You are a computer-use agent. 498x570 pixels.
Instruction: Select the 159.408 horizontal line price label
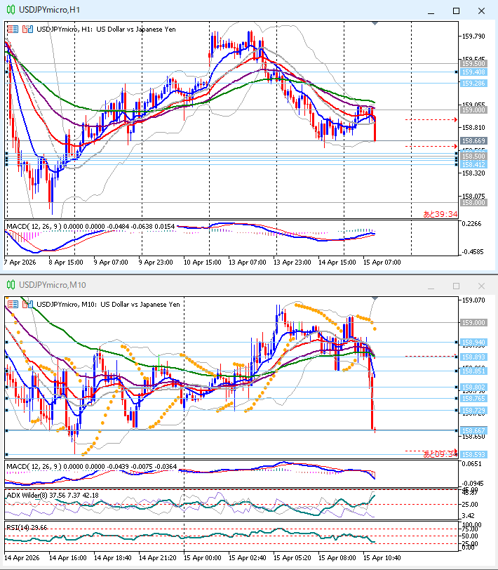coord(473,72)
